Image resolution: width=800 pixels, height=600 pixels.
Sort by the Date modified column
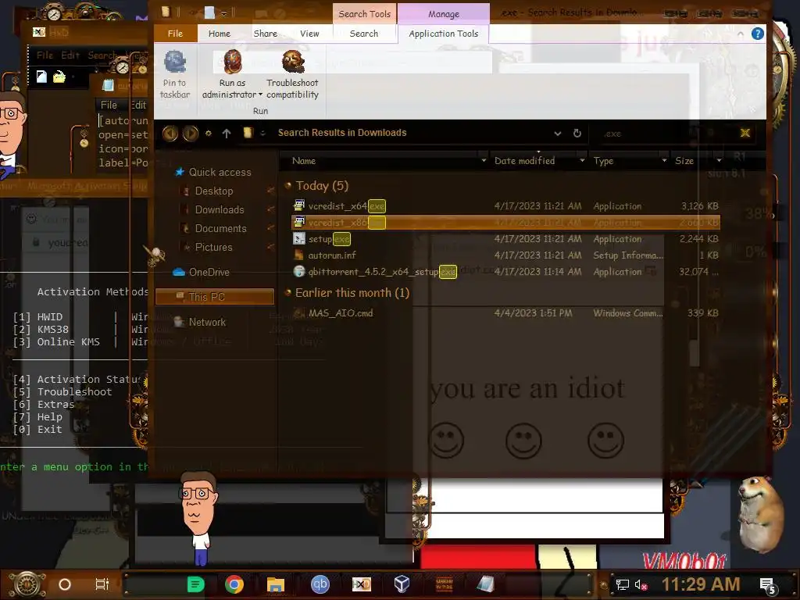(524, 161)
